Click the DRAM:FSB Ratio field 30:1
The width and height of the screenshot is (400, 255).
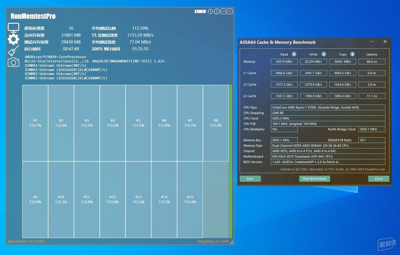pyautogui.click(x=372, y=140)
